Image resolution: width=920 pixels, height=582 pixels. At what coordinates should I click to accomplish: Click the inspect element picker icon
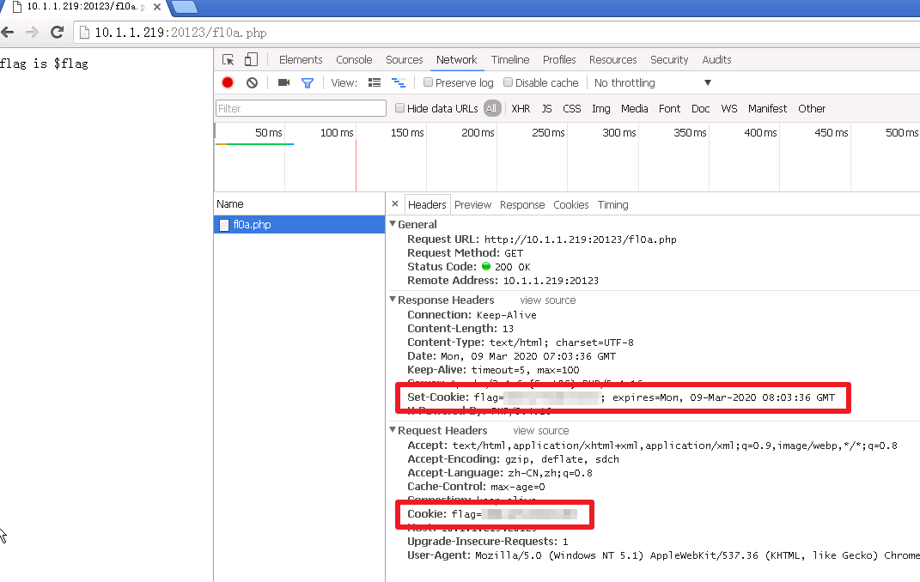(x=228, y=60)
